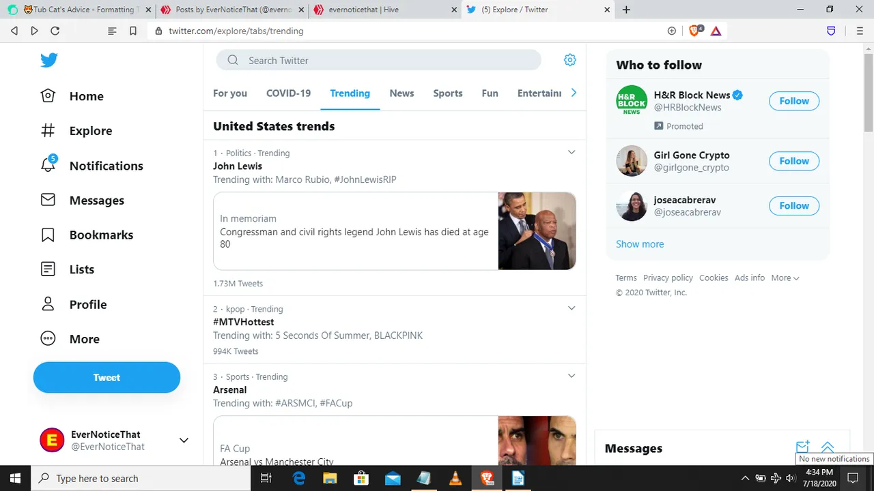Click the Brave Shields lion icon
The image size is (874, 491).
coord(695,31)
